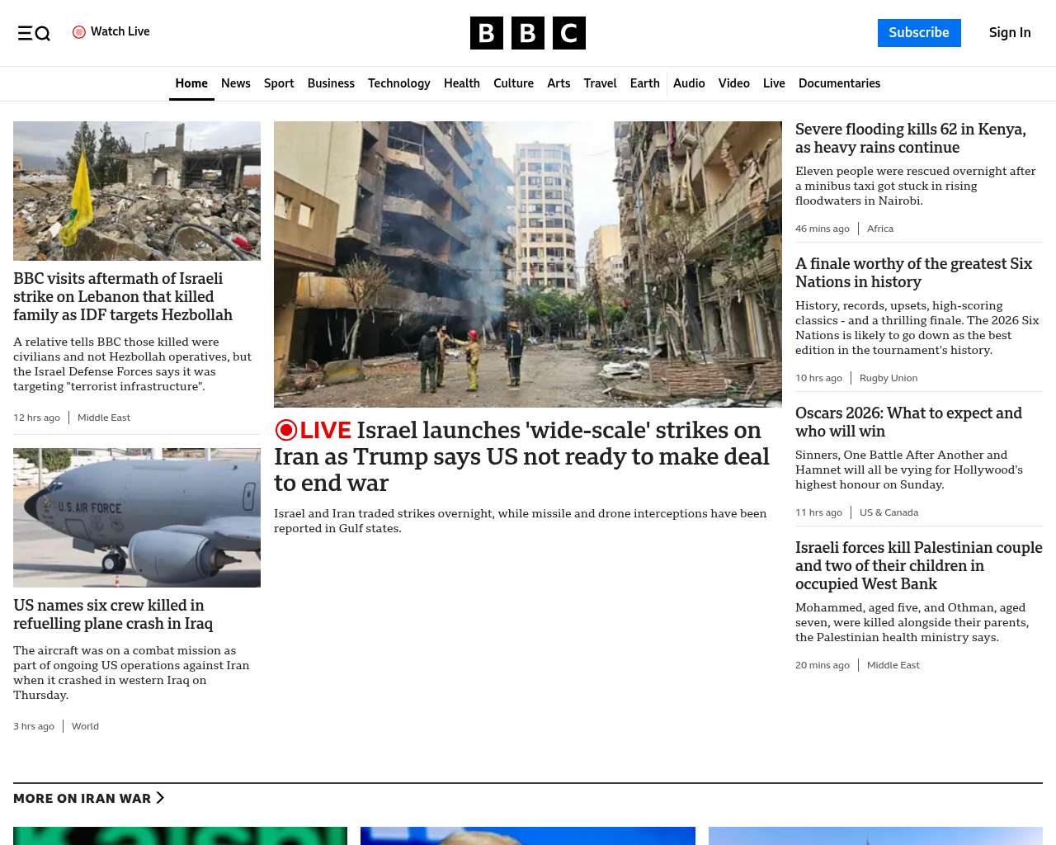Screen dimensions: 1056x845
Task: Read the Six Nations finale article
Action: [x=913, y=273]
